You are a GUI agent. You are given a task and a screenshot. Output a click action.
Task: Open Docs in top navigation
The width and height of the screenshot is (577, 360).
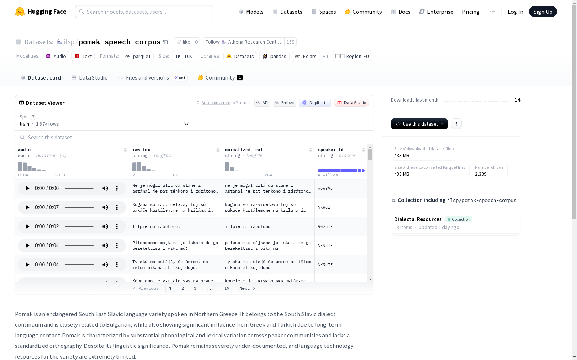tap(401, 12)
